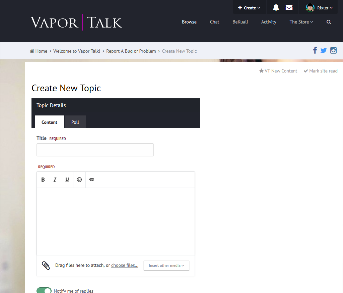Apply underline formatting in editor

pyautogui.click(x=67, y=180)
